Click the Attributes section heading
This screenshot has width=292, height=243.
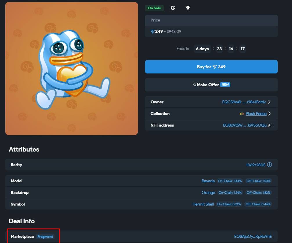pyautogui.click(x=24, y=150)
